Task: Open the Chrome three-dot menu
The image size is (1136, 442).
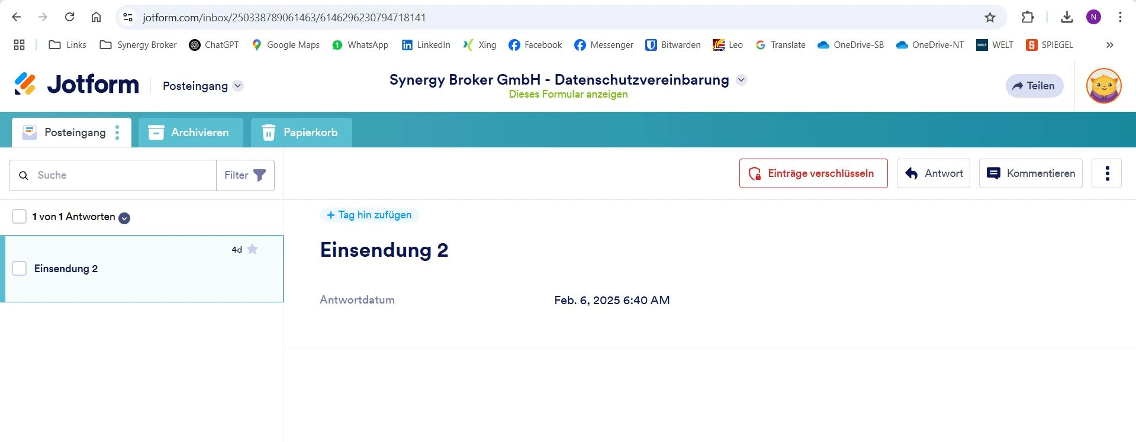Action: (x=1120, y=17)
